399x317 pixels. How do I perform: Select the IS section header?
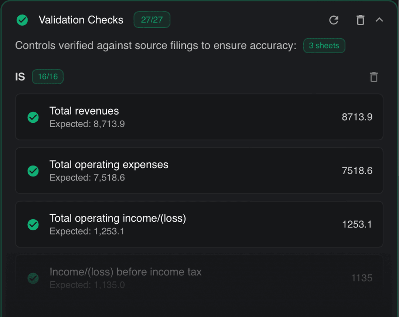(x=20, y=77)
